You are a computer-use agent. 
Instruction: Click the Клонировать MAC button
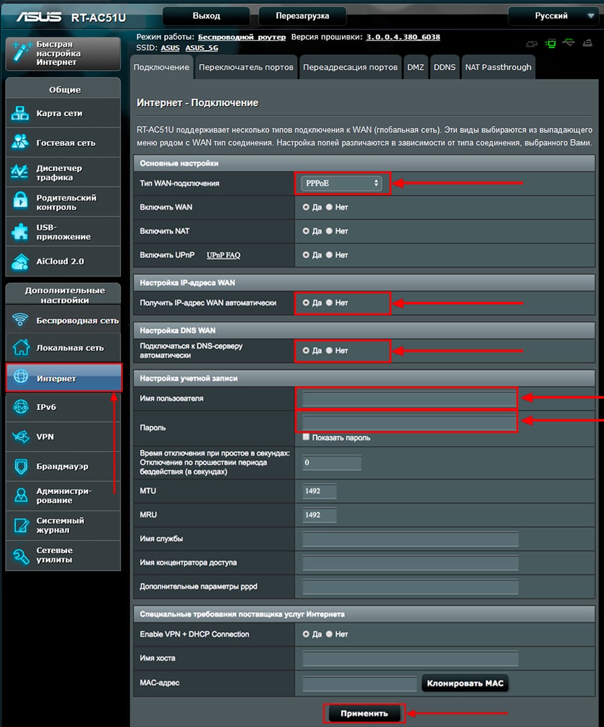point(464,683)
